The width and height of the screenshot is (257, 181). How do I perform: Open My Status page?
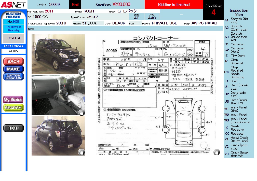pos(13,100)
